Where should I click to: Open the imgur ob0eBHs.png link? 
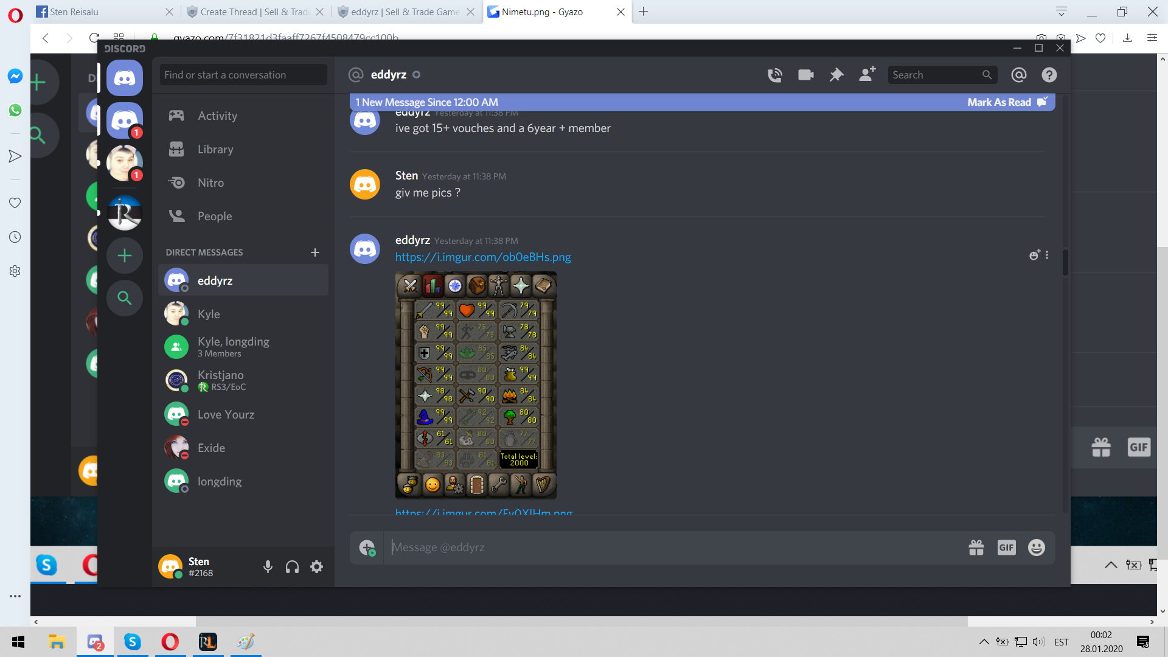click(x=483, y=257)
